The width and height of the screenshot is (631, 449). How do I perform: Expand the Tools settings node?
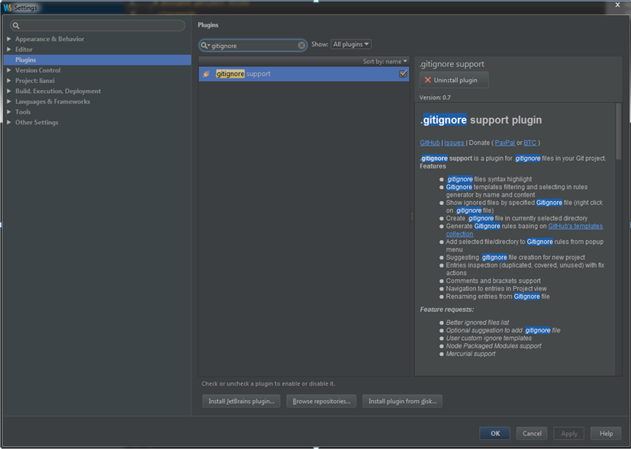[9, 112]
